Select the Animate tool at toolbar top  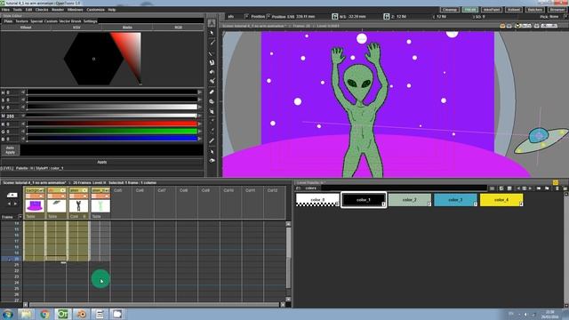pos(212,23)
